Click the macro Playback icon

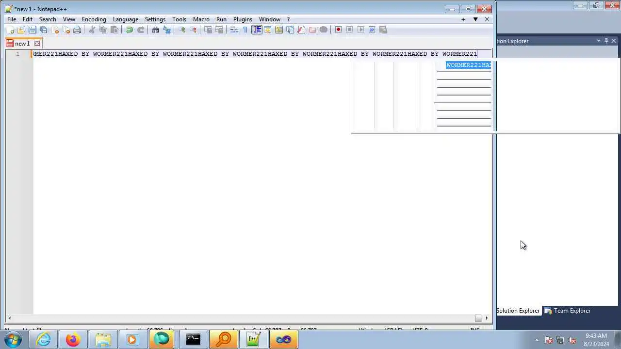361,30
